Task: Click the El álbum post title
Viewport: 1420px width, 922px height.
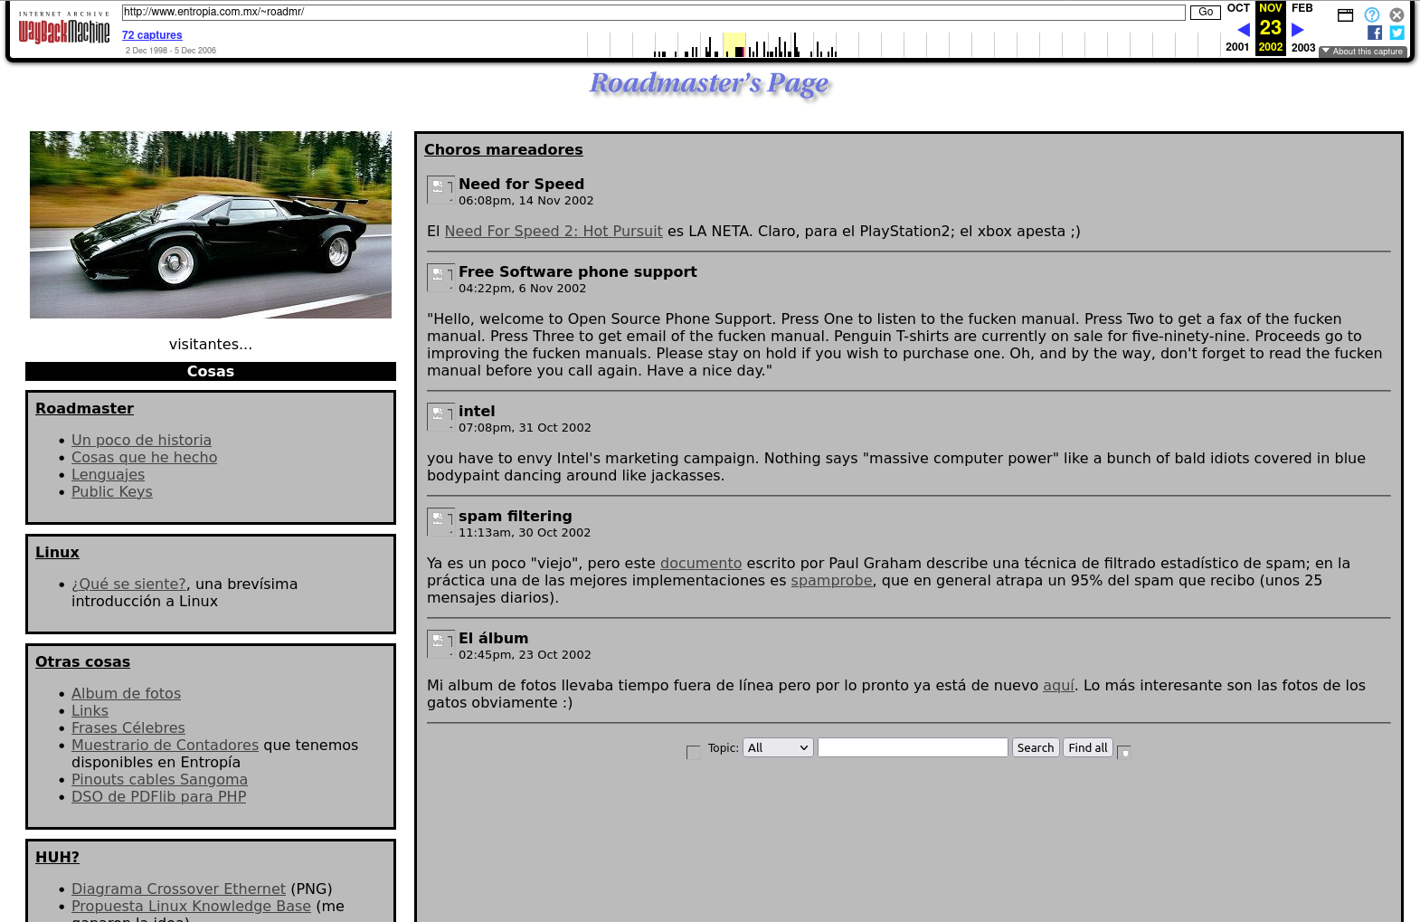Action: tap(493, 638)
